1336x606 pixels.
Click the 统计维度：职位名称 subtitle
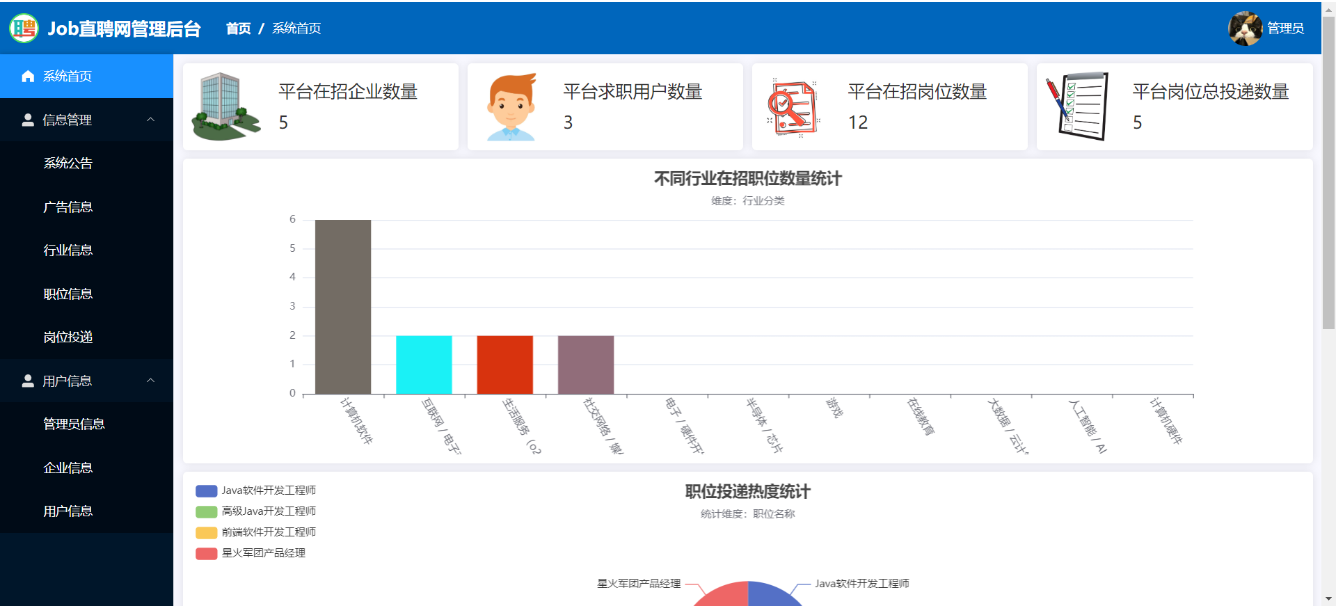coord(748,514)
